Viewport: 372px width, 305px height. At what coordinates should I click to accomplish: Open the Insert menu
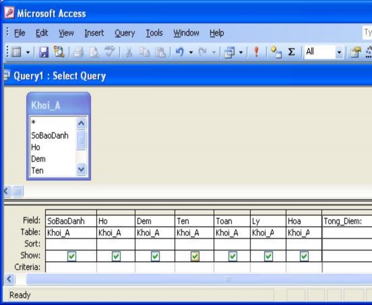point(94,33)
